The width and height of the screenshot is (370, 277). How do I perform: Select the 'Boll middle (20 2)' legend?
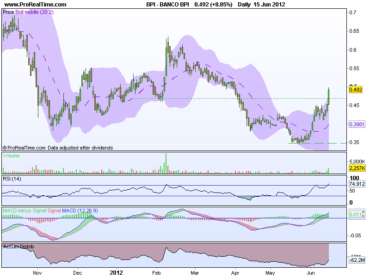[34, 12]
